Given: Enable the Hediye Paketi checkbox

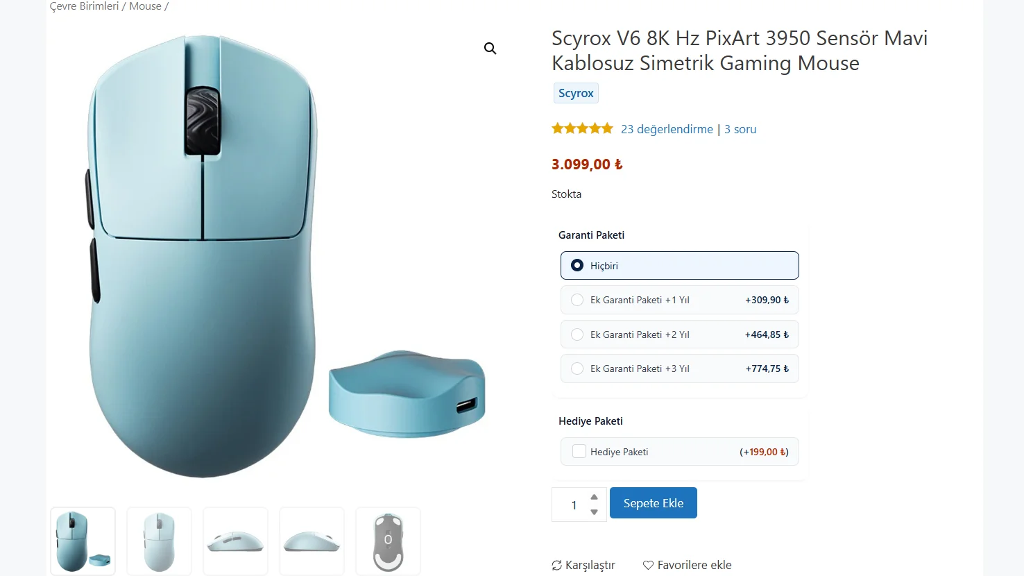Looking at the screenshot, I should [x=579, y=451].
